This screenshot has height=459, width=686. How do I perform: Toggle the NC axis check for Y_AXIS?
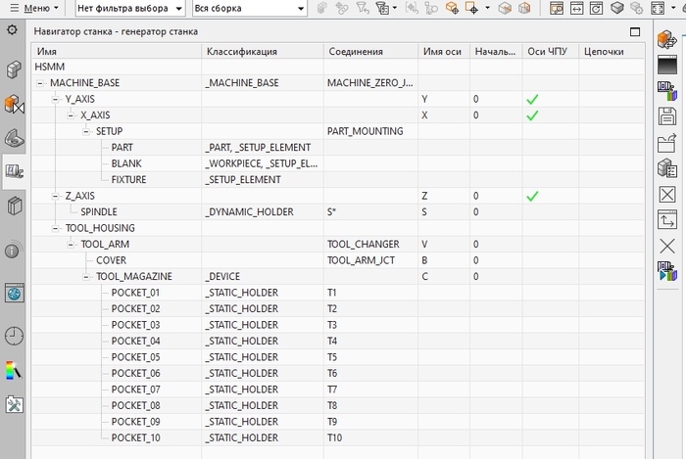(x=532, y=100)
